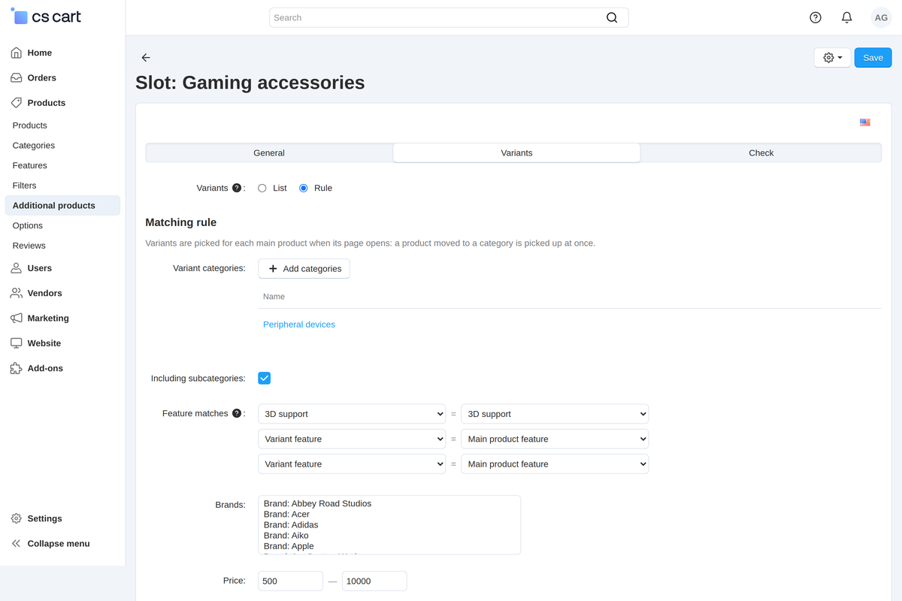Click the CS-Cart logo
902x601 pixels.
46,17
